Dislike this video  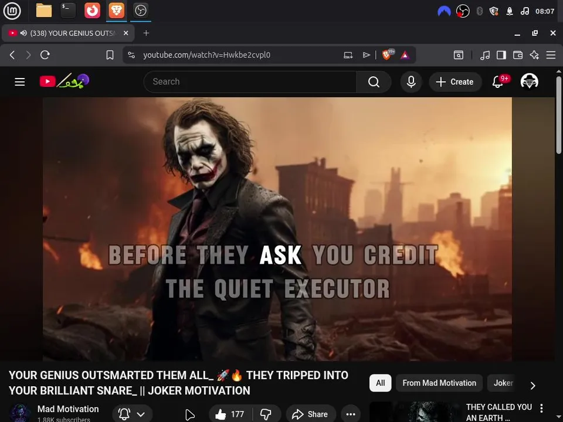click(x=266, y=414)
